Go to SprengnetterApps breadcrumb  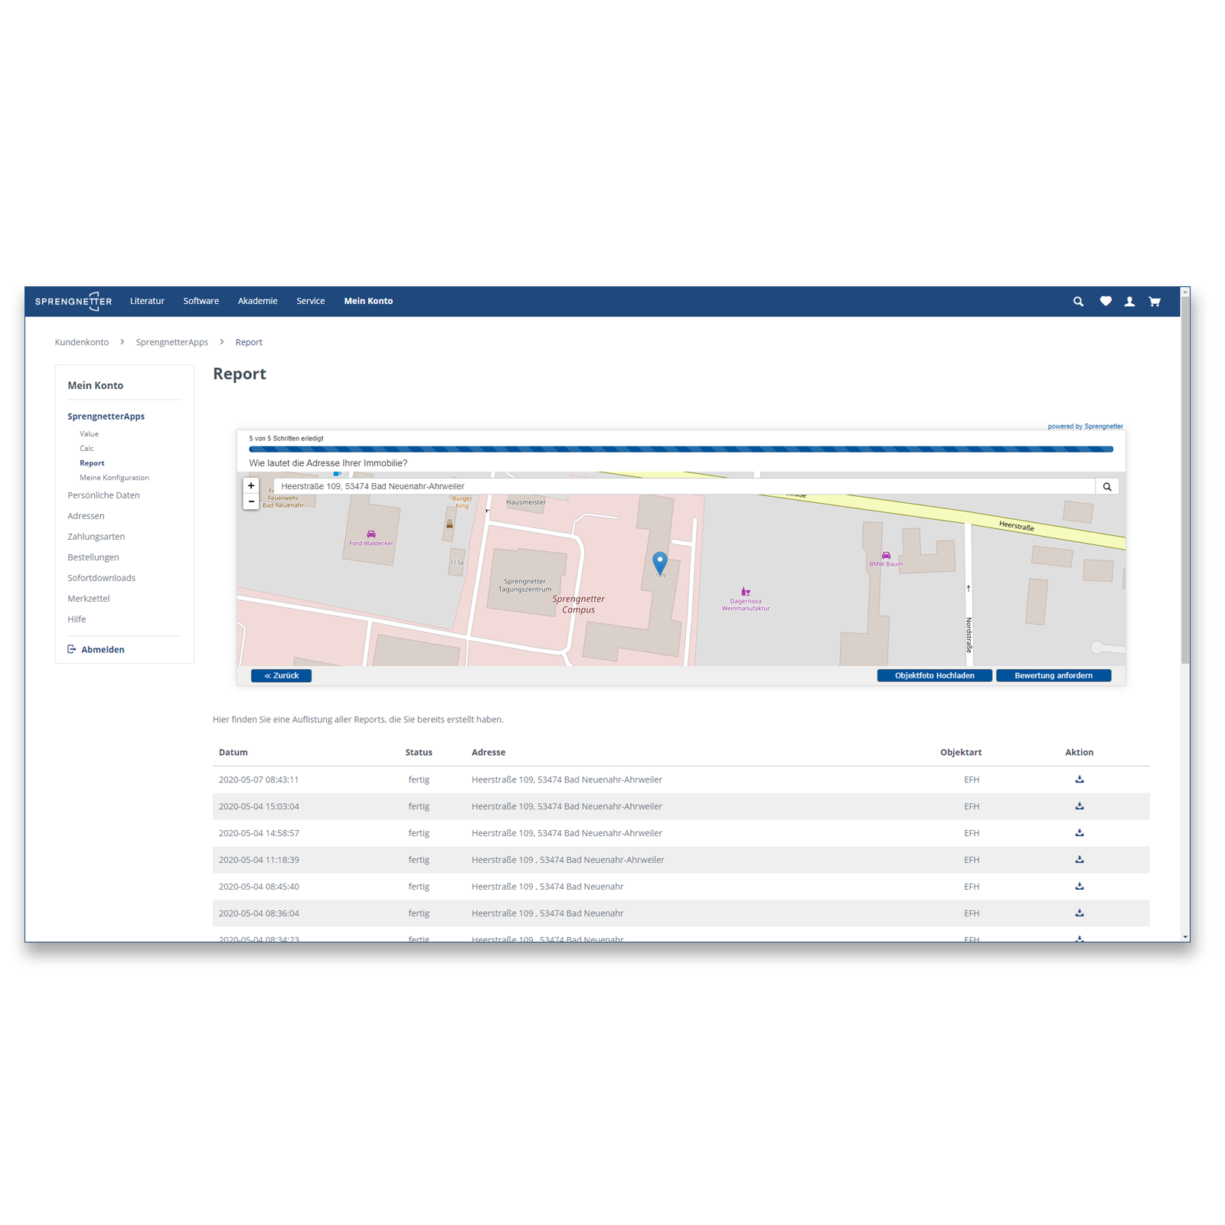(172, 342)
